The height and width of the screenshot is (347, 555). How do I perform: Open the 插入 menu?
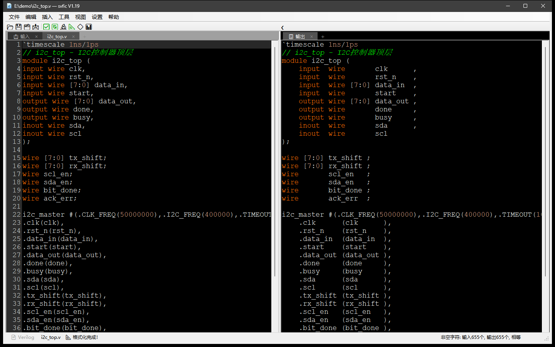point(47,17)
